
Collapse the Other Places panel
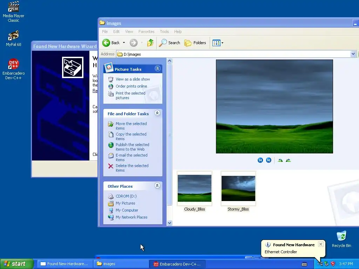[x=157, y=186]
